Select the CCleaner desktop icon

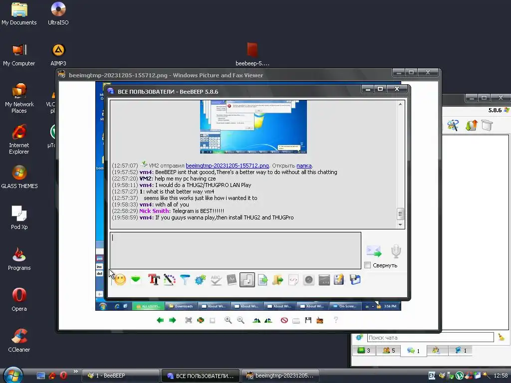click(x=19, y=340)
